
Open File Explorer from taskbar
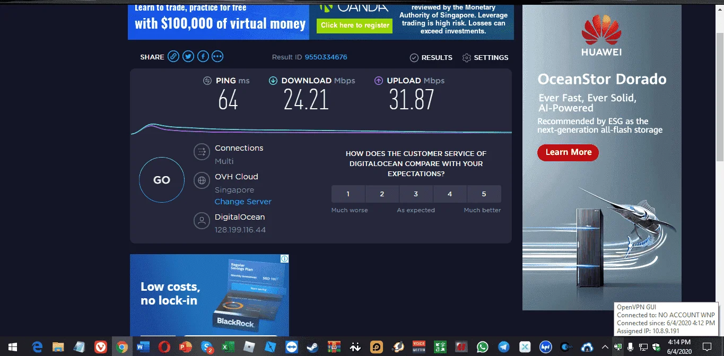click(58, 347)
